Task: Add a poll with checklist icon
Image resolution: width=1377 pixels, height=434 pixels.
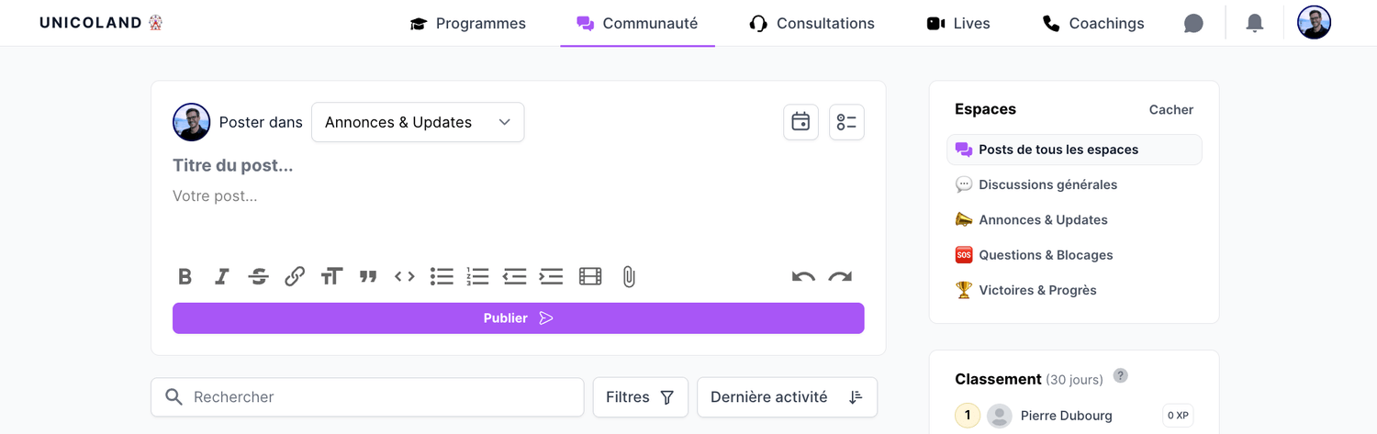Action: pos(846,122)
